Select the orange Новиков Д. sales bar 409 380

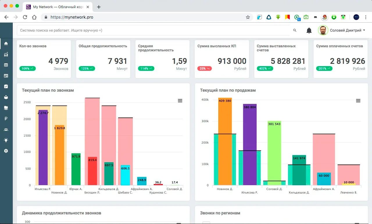click(225, 141)
